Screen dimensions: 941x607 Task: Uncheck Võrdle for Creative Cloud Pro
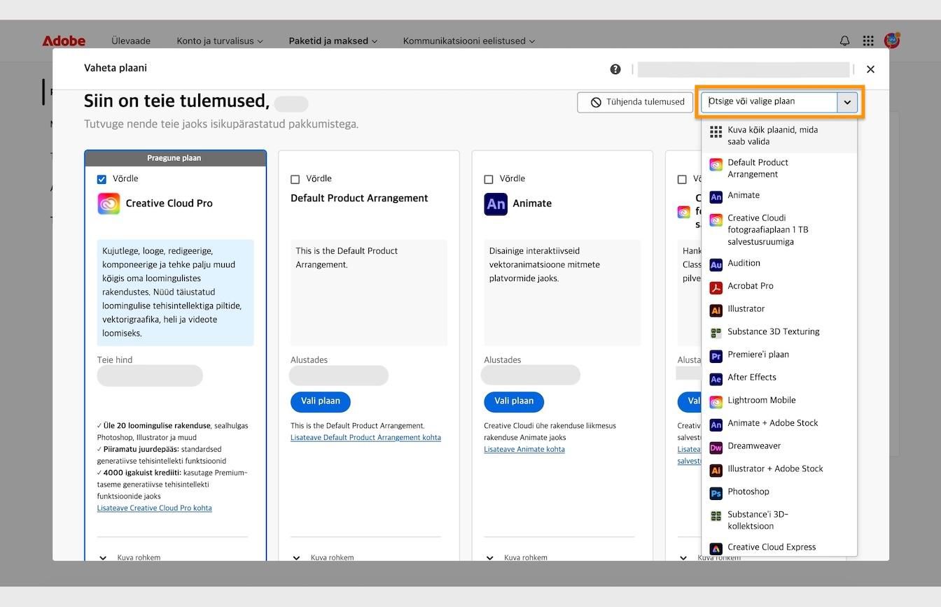[x=102, y=180]
